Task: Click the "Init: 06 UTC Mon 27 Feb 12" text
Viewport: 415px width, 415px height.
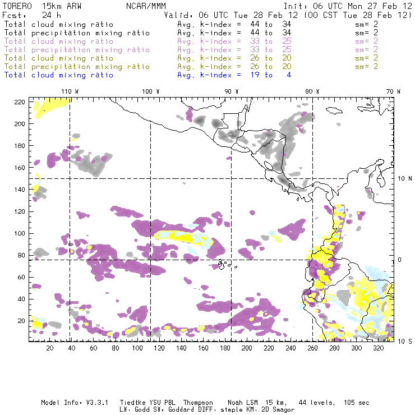Action: point(348,6)
